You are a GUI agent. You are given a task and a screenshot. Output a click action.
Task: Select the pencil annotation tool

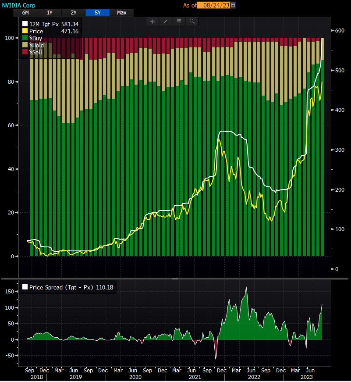click(x=166, y=21)
